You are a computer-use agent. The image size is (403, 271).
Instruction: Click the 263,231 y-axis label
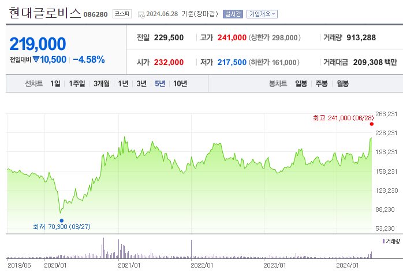(386, 114)
